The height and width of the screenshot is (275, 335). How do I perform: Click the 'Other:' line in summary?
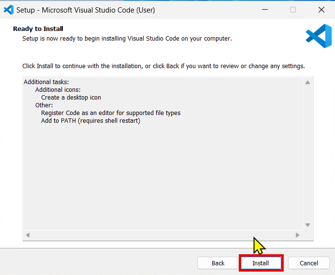coord(44,105)
